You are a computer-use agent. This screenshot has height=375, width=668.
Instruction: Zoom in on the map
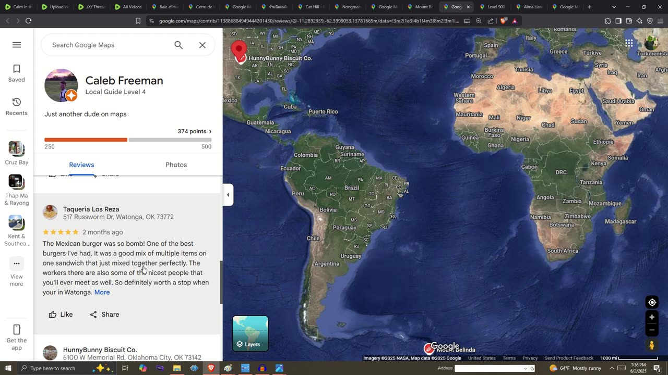tap(652, 317)
